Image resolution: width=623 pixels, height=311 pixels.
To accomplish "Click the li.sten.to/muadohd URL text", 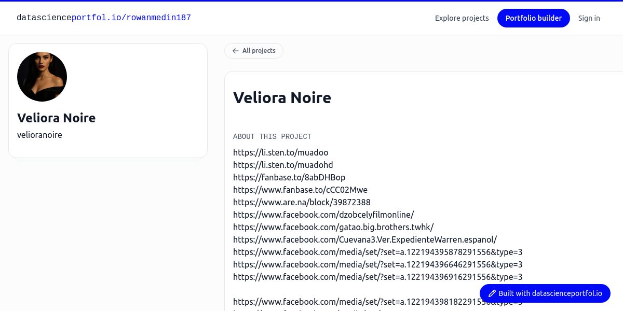I will pyautogui.click(x=283, y=165).
